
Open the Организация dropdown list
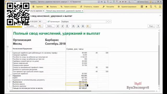107,21
